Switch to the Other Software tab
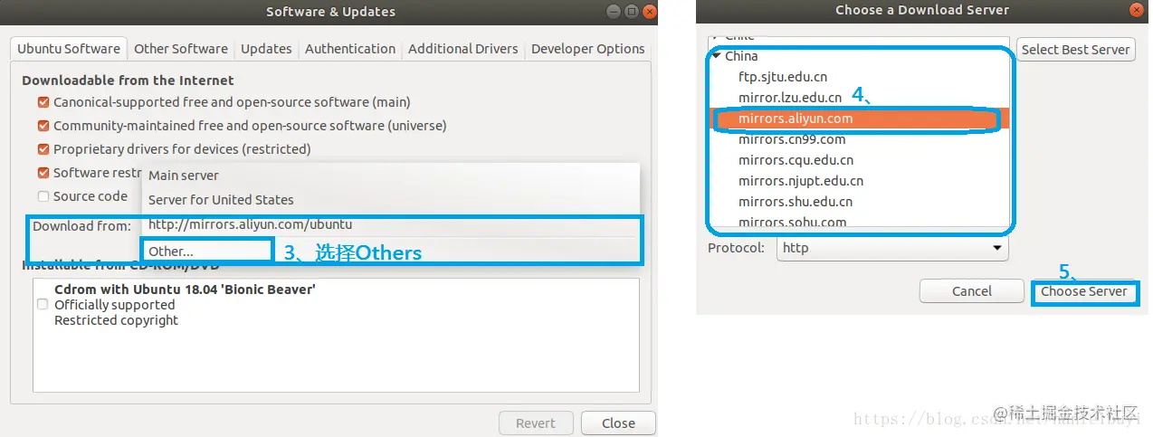1153x437 pixels. [x=181, y=49]
